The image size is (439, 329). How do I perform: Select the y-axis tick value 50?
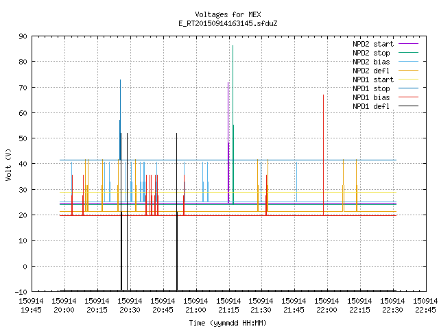pos(23,138)
